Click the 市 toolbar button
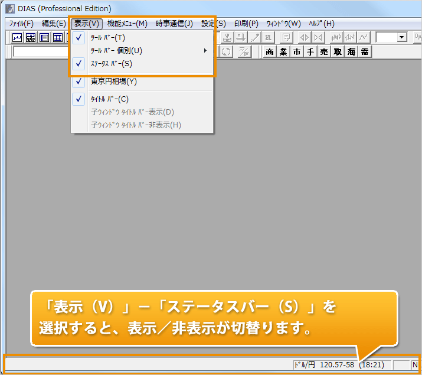 (x=297, y=52)
